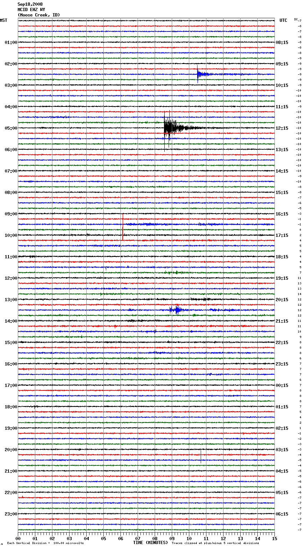The width and height of the screenshot is (303, 548).
Task: Click the date header "Sep18,2008"
Action: pyautogui.click(x=30, y=4)
